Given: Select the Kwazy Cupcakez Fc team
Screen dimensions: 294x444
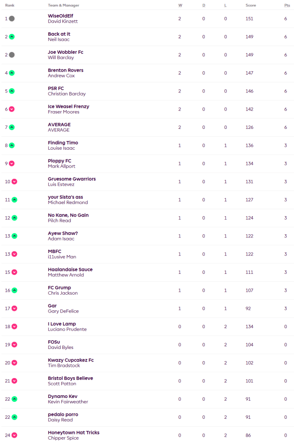Looking at the screenshot, I should coord(70,360).
